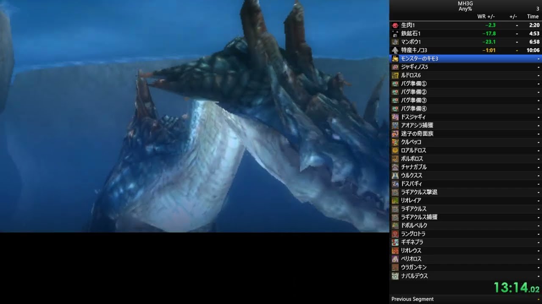Select the ラギアクルス split name
Image resolution: width=542 pixels, height=304 pixels.
click(x=414, y=209)
